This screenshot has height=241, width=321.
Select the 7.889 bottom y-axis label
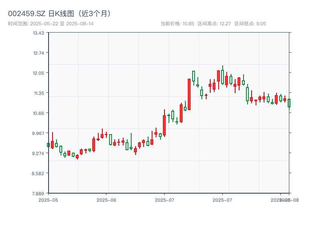click(39, 193)
